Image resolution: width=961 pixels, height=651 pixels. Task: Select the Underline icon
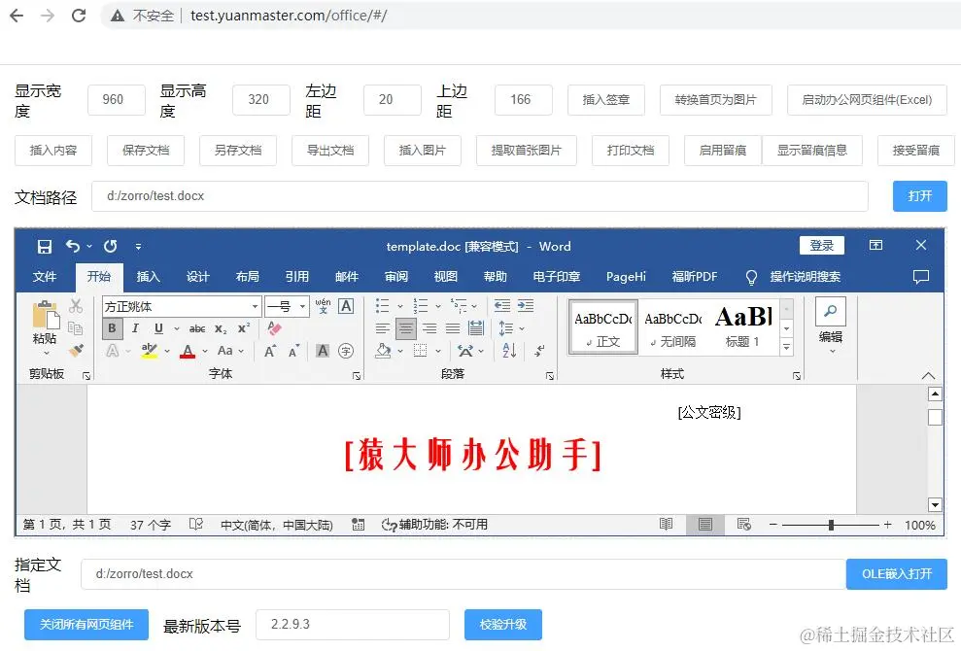pos(158,328)
